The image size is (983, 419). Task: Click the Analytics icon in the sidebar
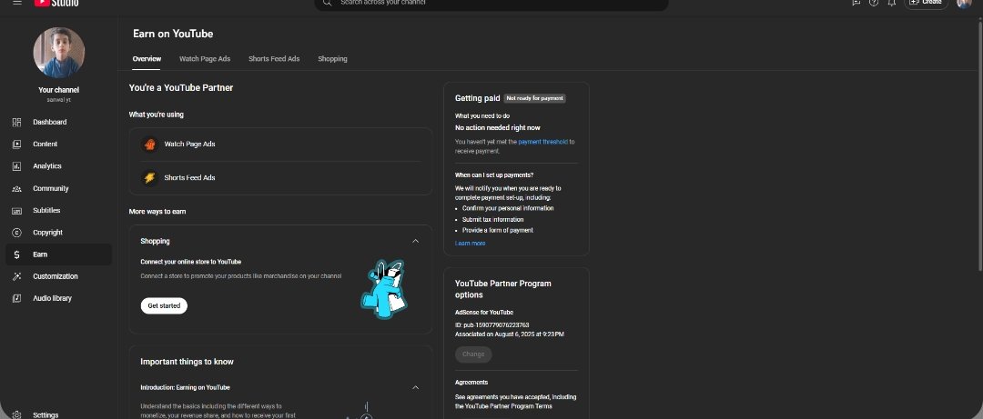click(17, 166)
